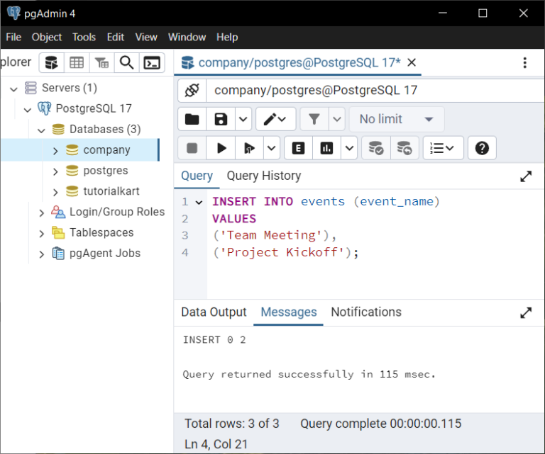The image size is (545, 454).
Task: Open the PSQL Tool terminal icon
Action: point(152,62)
